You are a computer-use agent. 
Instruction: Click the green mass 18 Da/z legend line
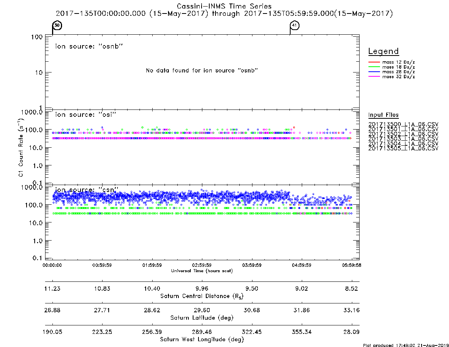tap(374, 67)
